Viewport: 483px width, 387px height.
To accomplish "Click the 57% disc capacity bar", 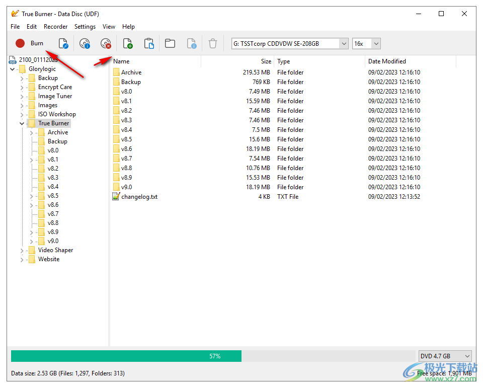I will coord(212,356).
